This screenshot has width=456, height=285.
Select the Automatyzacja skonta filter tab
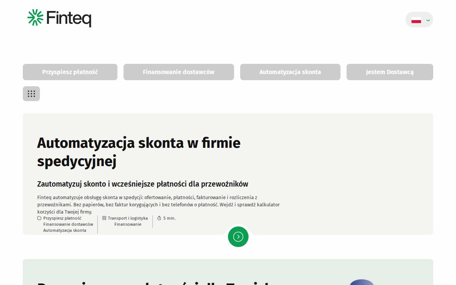point(290,72)
